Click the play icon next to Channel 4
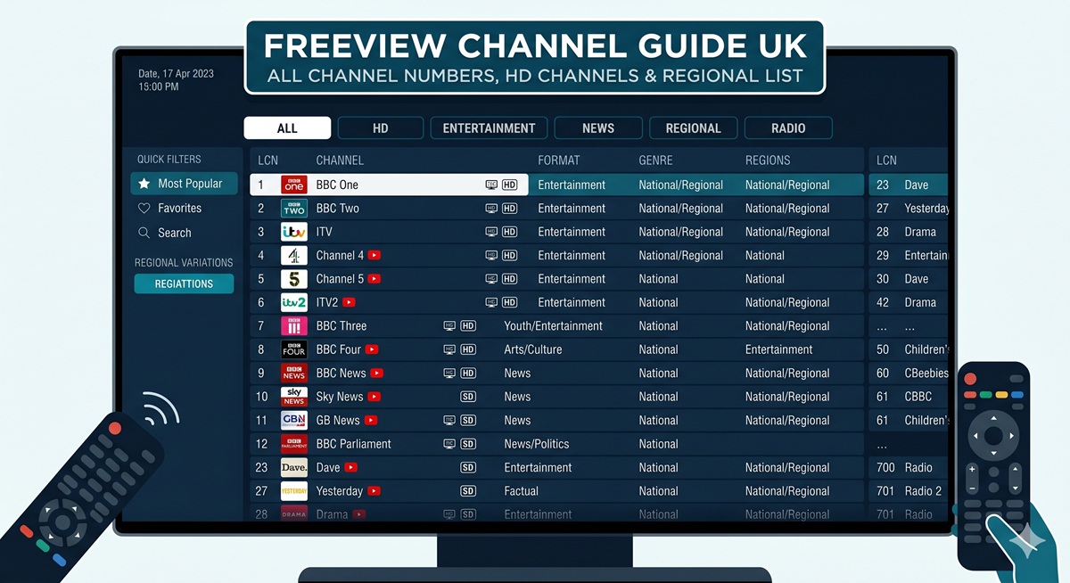This screenshot has height=583, width=1070. pyautogui.click(x=374, y=255)
